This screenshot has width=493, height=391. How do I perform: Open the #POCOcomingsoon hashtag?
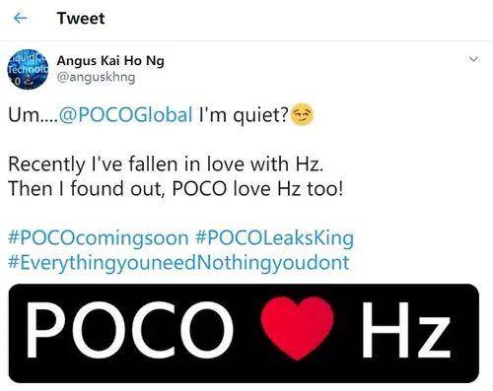tap(99, 238)
